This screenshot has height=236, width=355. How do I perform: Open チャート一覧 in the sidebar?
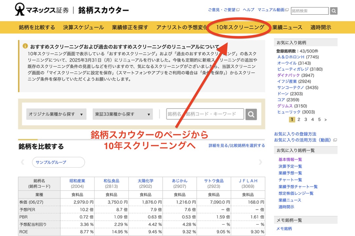pyautogui.click(x=290, y=180)
